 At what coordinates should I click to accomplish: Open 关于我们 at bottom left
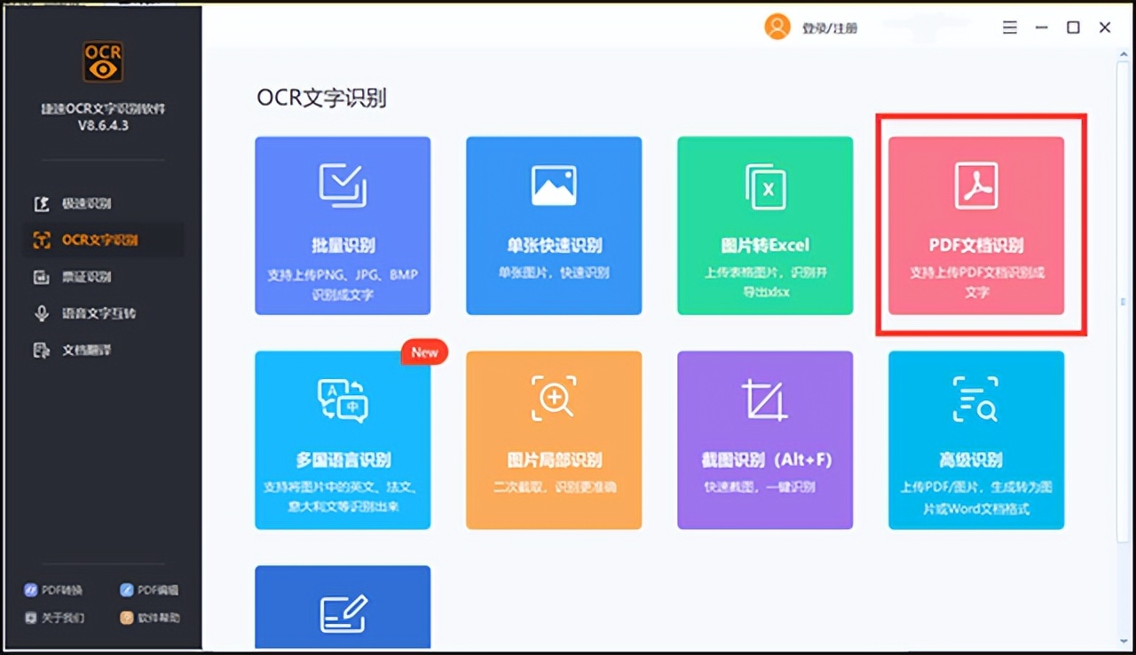pos(55,618)
